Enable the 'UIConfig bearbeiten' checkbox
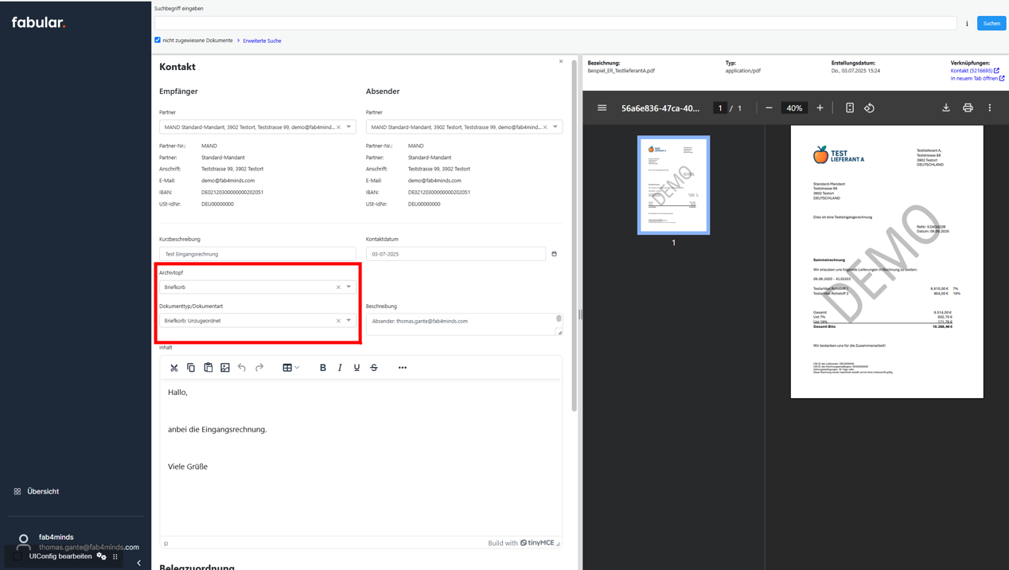Screen dimensions: 1009x570 coord(18,556)
